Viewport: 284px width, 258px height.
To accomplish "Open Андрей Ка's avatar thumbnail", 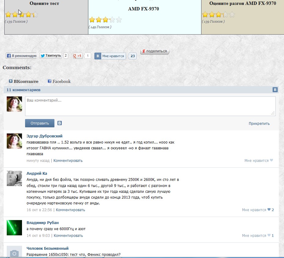I will 14,178.
